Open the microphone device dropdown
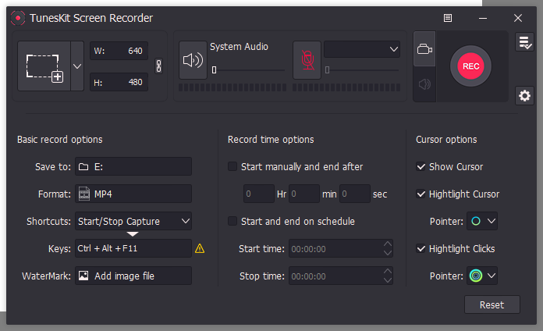Viewport: 543px width, 331px height. [x=362, y=49]
